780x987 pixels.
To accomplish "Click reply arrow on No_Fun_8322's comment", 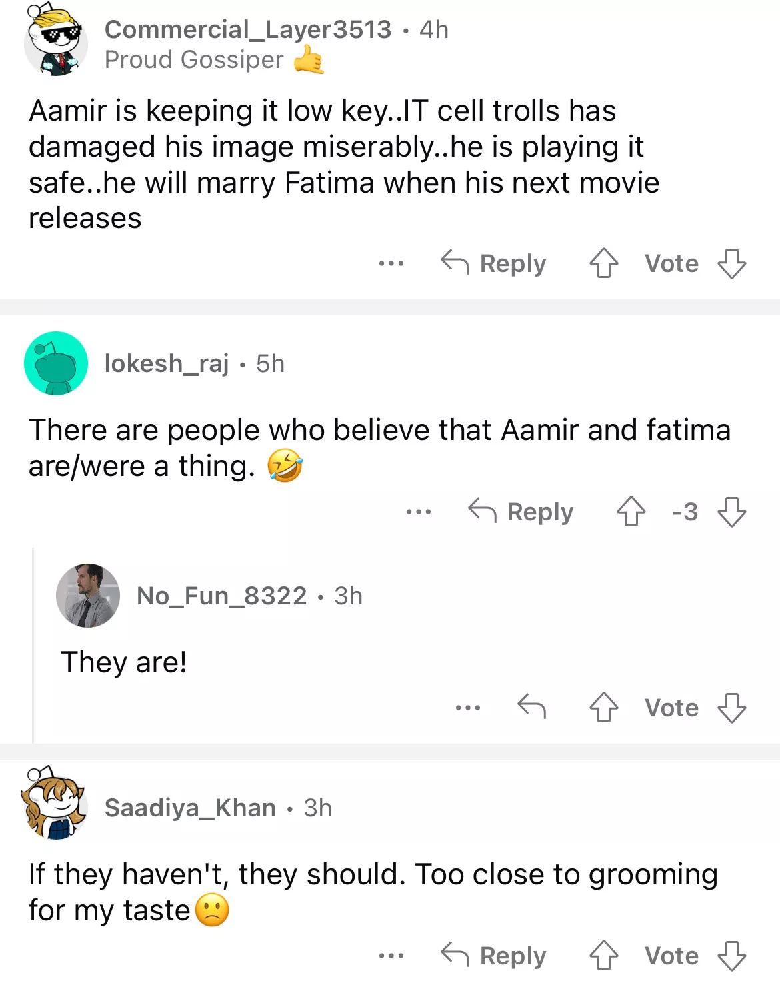I will click(531, 706).
